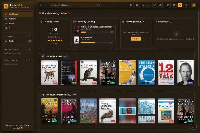Go to Dashboard in sidebar

coord(18,14)
